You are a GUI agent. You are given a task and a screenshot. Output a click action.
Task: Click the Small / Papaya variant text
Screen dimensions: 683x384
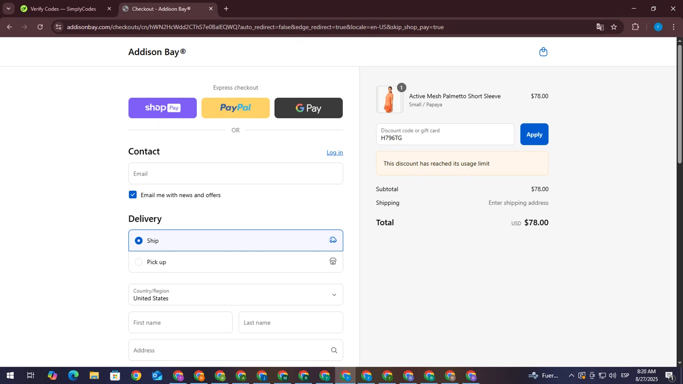click(425, 105)
